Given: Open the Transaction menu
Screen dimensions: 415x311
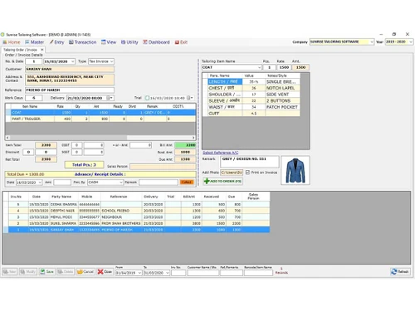Looking at the screenshot, I should 82,42.
